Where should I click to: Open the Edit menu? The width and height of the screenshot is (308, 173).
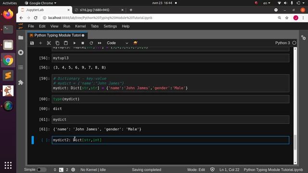pos(42,26)
